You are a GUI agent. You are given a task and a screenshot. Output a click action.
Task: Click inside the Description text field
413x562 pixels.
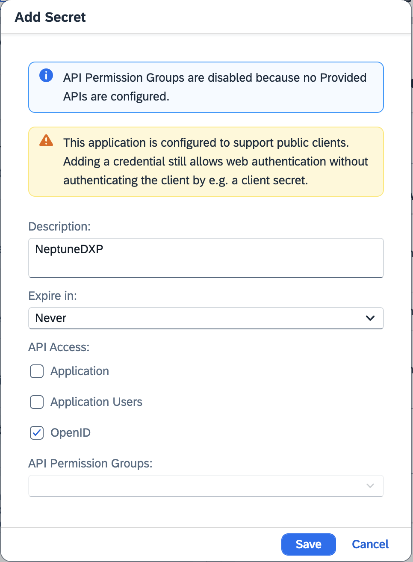[206, 258]
